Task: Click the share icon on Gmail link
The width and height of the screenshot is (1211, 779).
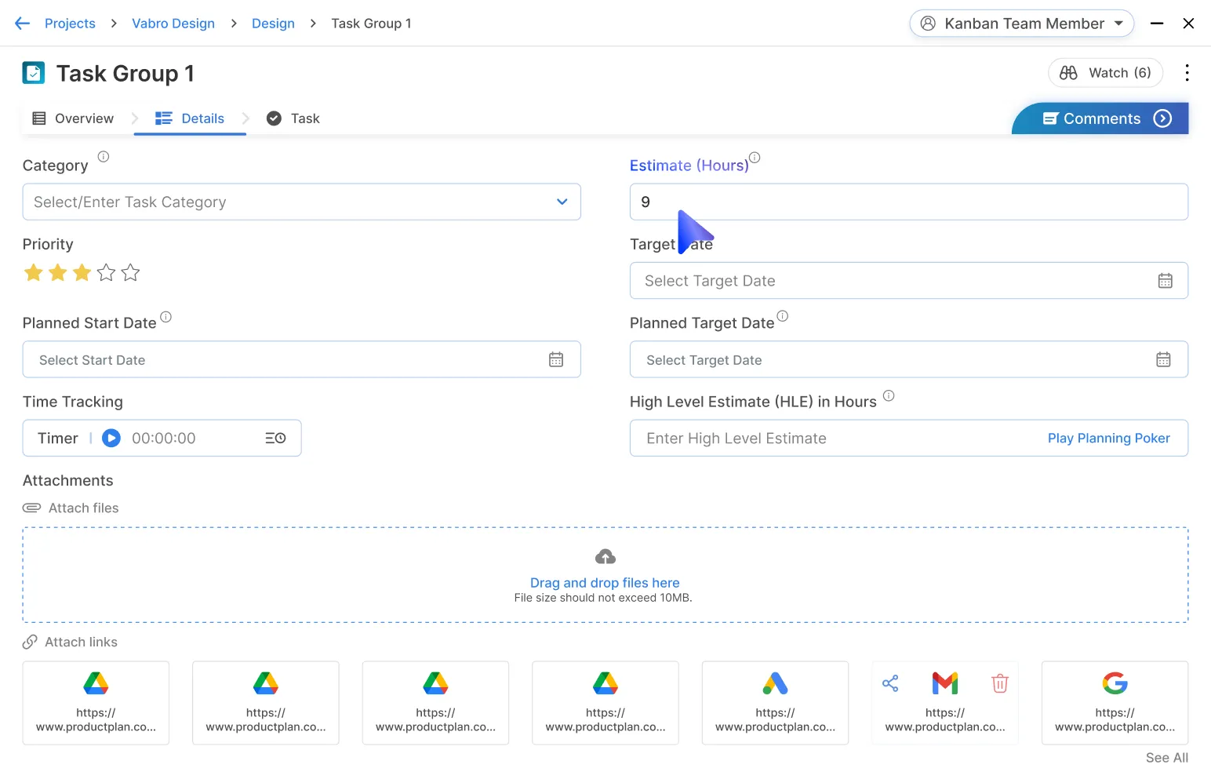Action: (890, 683)
